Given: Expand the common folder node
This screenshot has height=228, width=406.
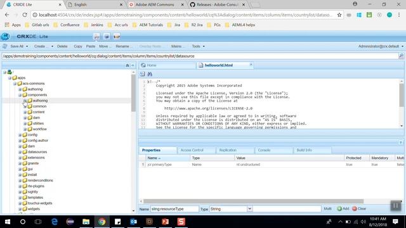Looking at the screenshot, I should pos(25,106).
